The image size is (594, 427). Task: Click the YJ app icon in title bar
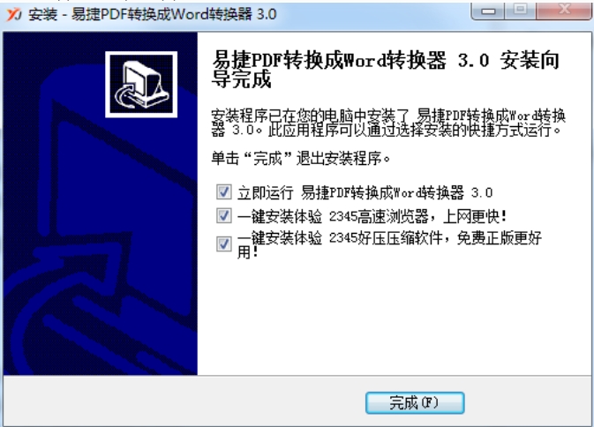14,15
